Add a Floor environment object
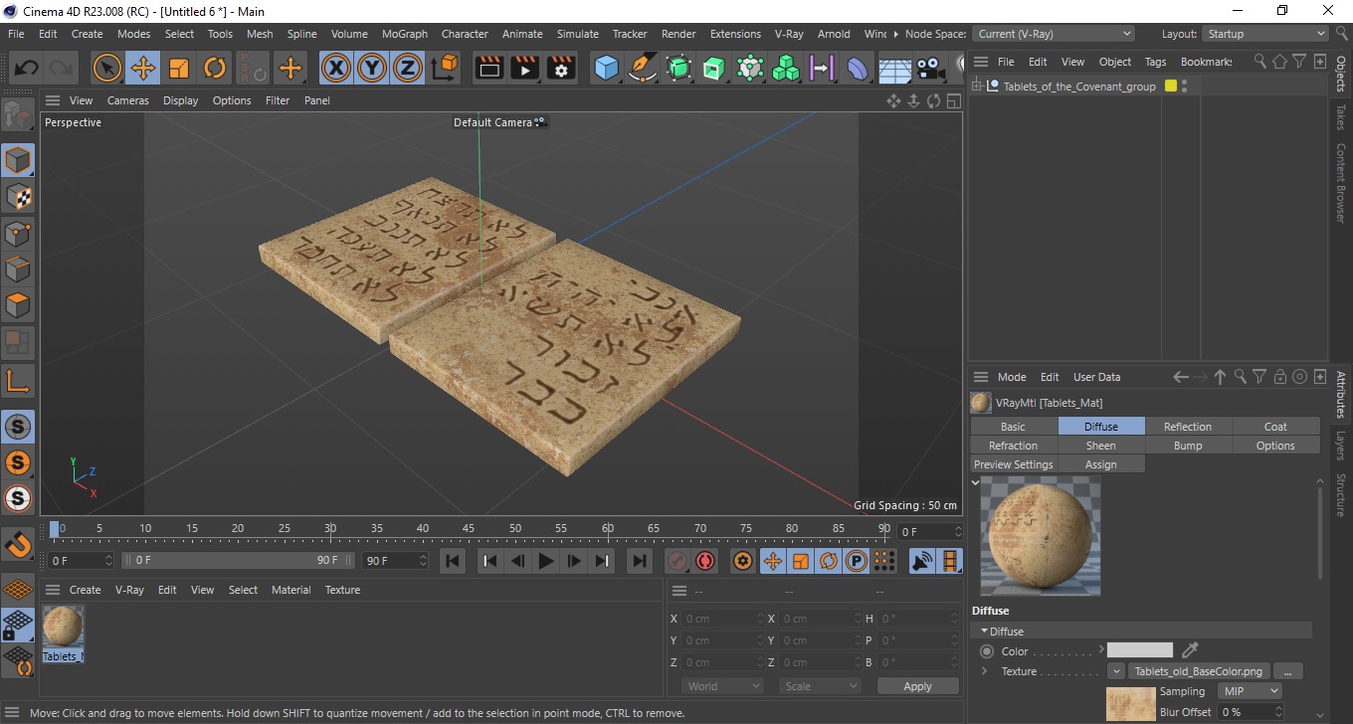 pyautogui.click(x=894, y=69)
